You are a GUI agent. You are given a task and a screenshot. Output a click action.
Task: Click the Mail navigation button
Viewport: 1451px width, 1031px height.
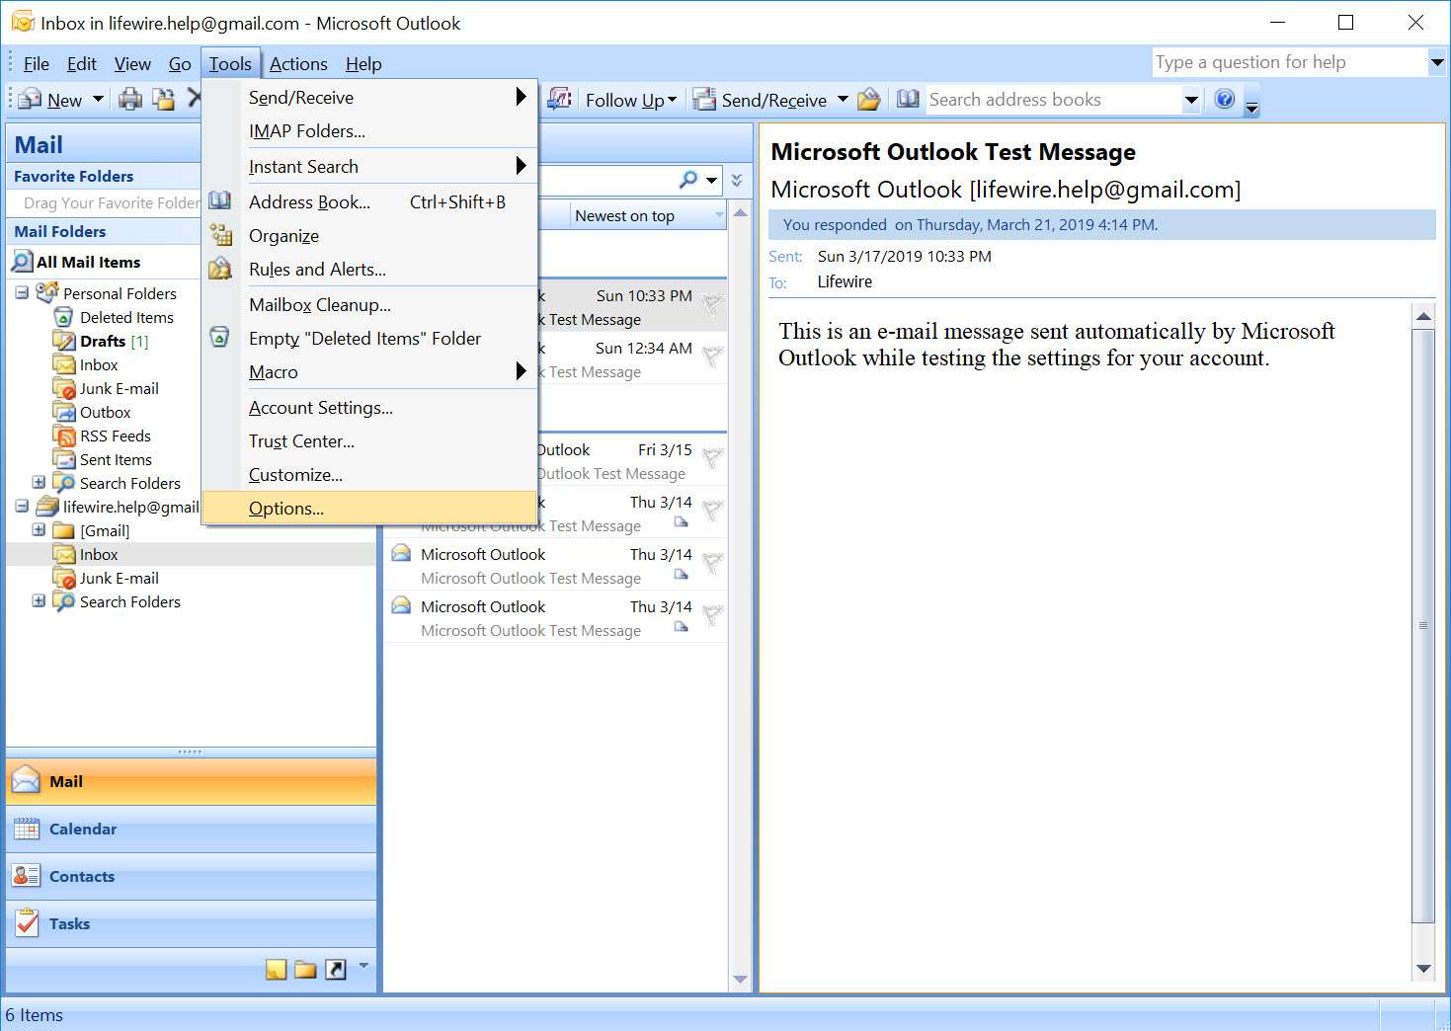point(191,782)
